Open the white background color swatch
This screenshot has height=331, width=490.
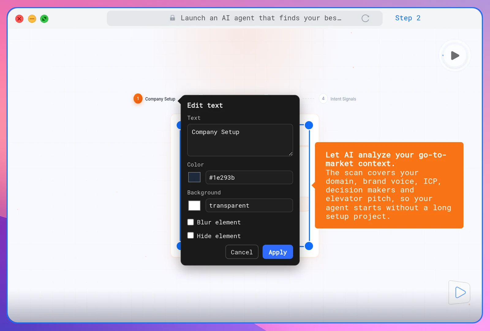[194, 205]
